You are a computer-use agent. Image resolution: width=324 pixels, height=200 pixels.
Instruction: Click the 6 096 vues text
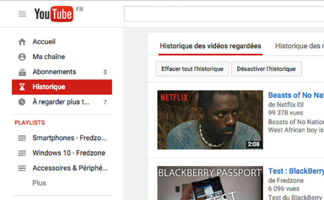pos(283,189)
